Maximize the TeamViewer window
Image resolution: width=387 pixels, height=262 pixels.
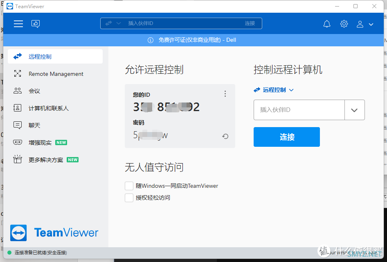[x=355, y=6]
